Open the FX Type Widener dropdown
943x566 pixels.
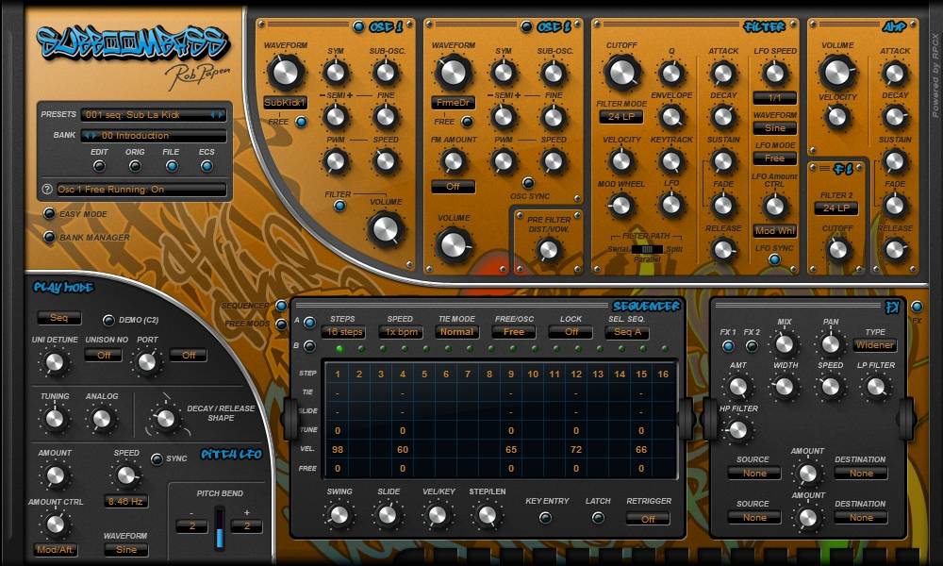[x=875, y=345]
